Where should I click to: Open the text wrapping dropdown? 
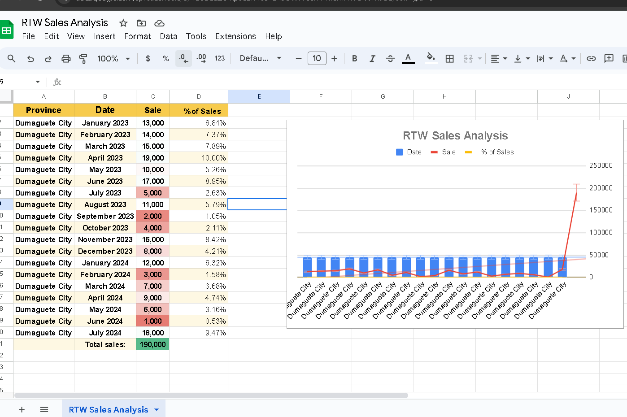[544, 58]
